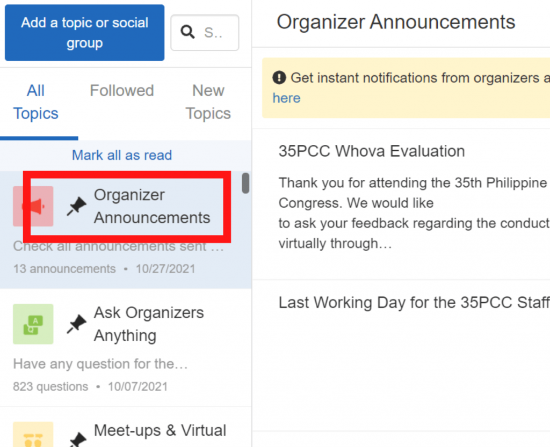The image size is (550, 447).
Task: Click into the search input field
Action: tap(215, 33)
